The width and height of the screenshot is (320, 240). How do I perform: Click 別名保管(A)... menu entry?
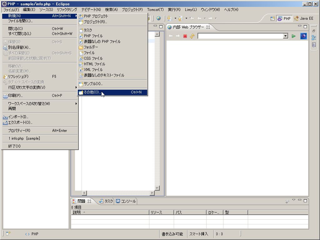[x=40, y=47]
